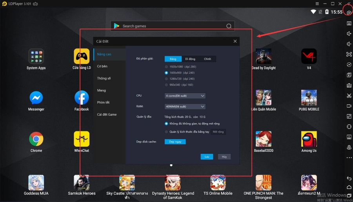This screenshot has height=202, width=353.
Task: Open the RAM size dropdown
Action: tap(185, 106)
